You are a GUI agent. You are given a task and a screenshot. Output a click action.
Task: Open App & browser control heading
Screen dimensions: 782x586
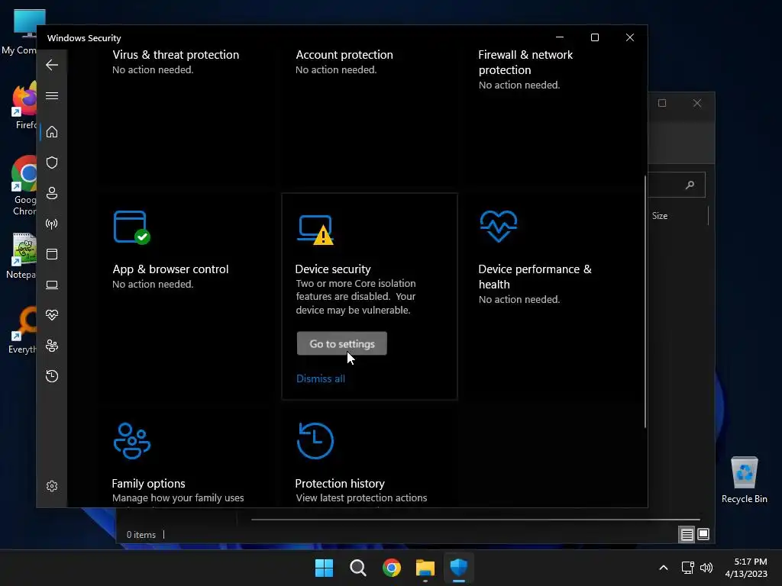170,269
